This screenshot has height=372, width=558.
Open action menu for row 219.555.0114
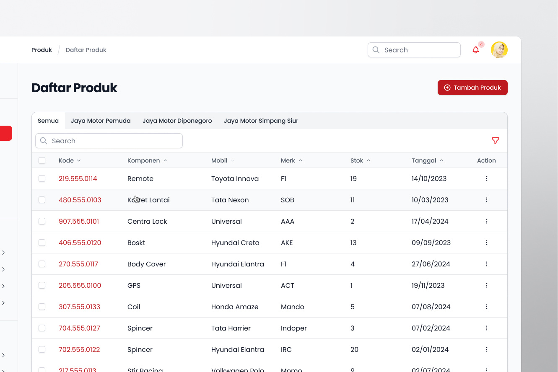(487, 178)
